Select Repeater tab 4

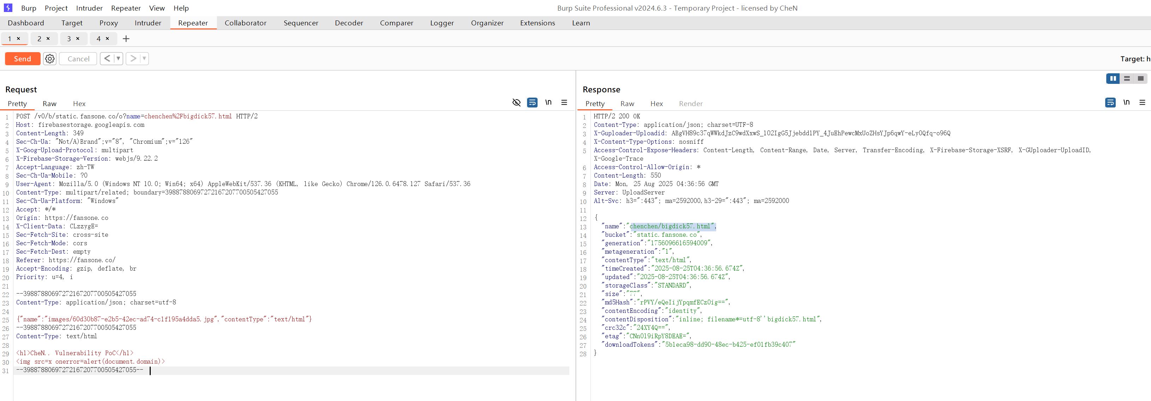click(x=98, y=39)
